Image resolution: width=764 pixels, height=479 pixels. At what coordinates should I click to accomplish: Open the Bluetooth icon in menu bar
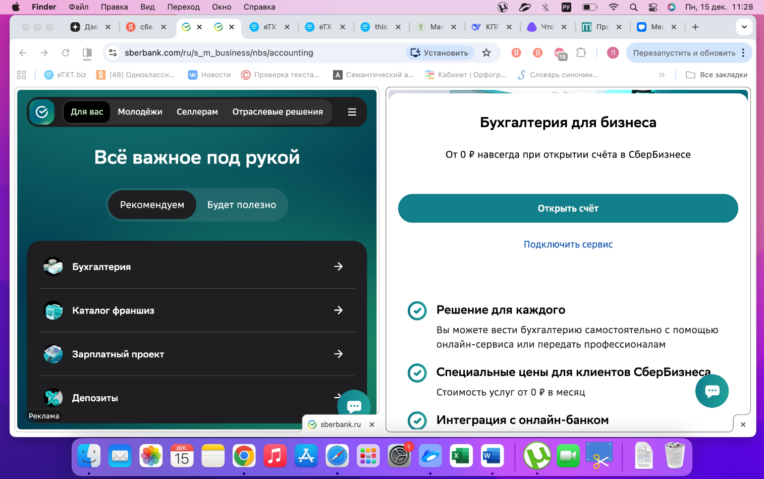(x=545, y=7)
